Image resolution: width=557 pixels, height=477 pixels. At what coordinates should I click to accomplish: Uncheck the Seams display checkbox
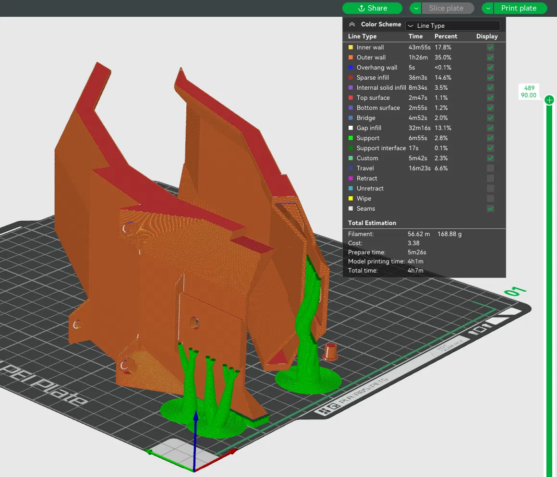490,209
